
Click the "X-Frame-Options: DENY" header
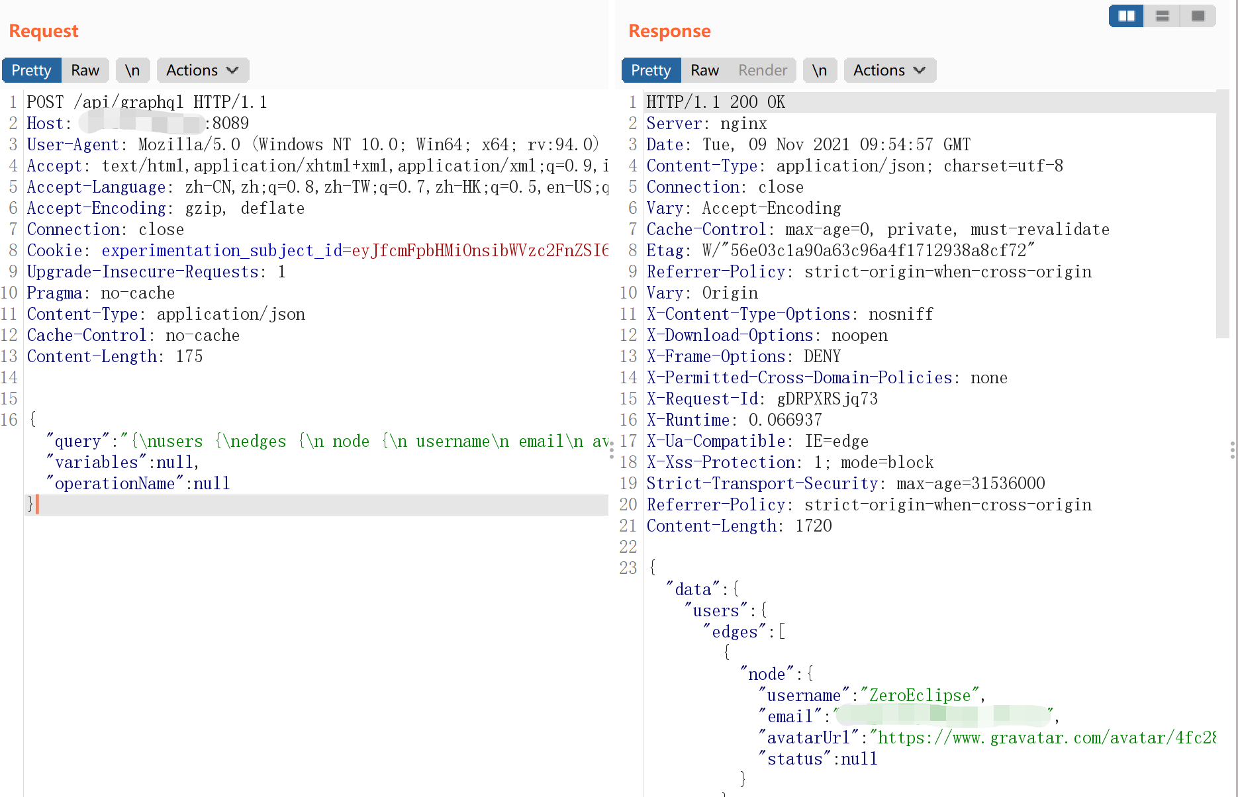click(743, 356)
